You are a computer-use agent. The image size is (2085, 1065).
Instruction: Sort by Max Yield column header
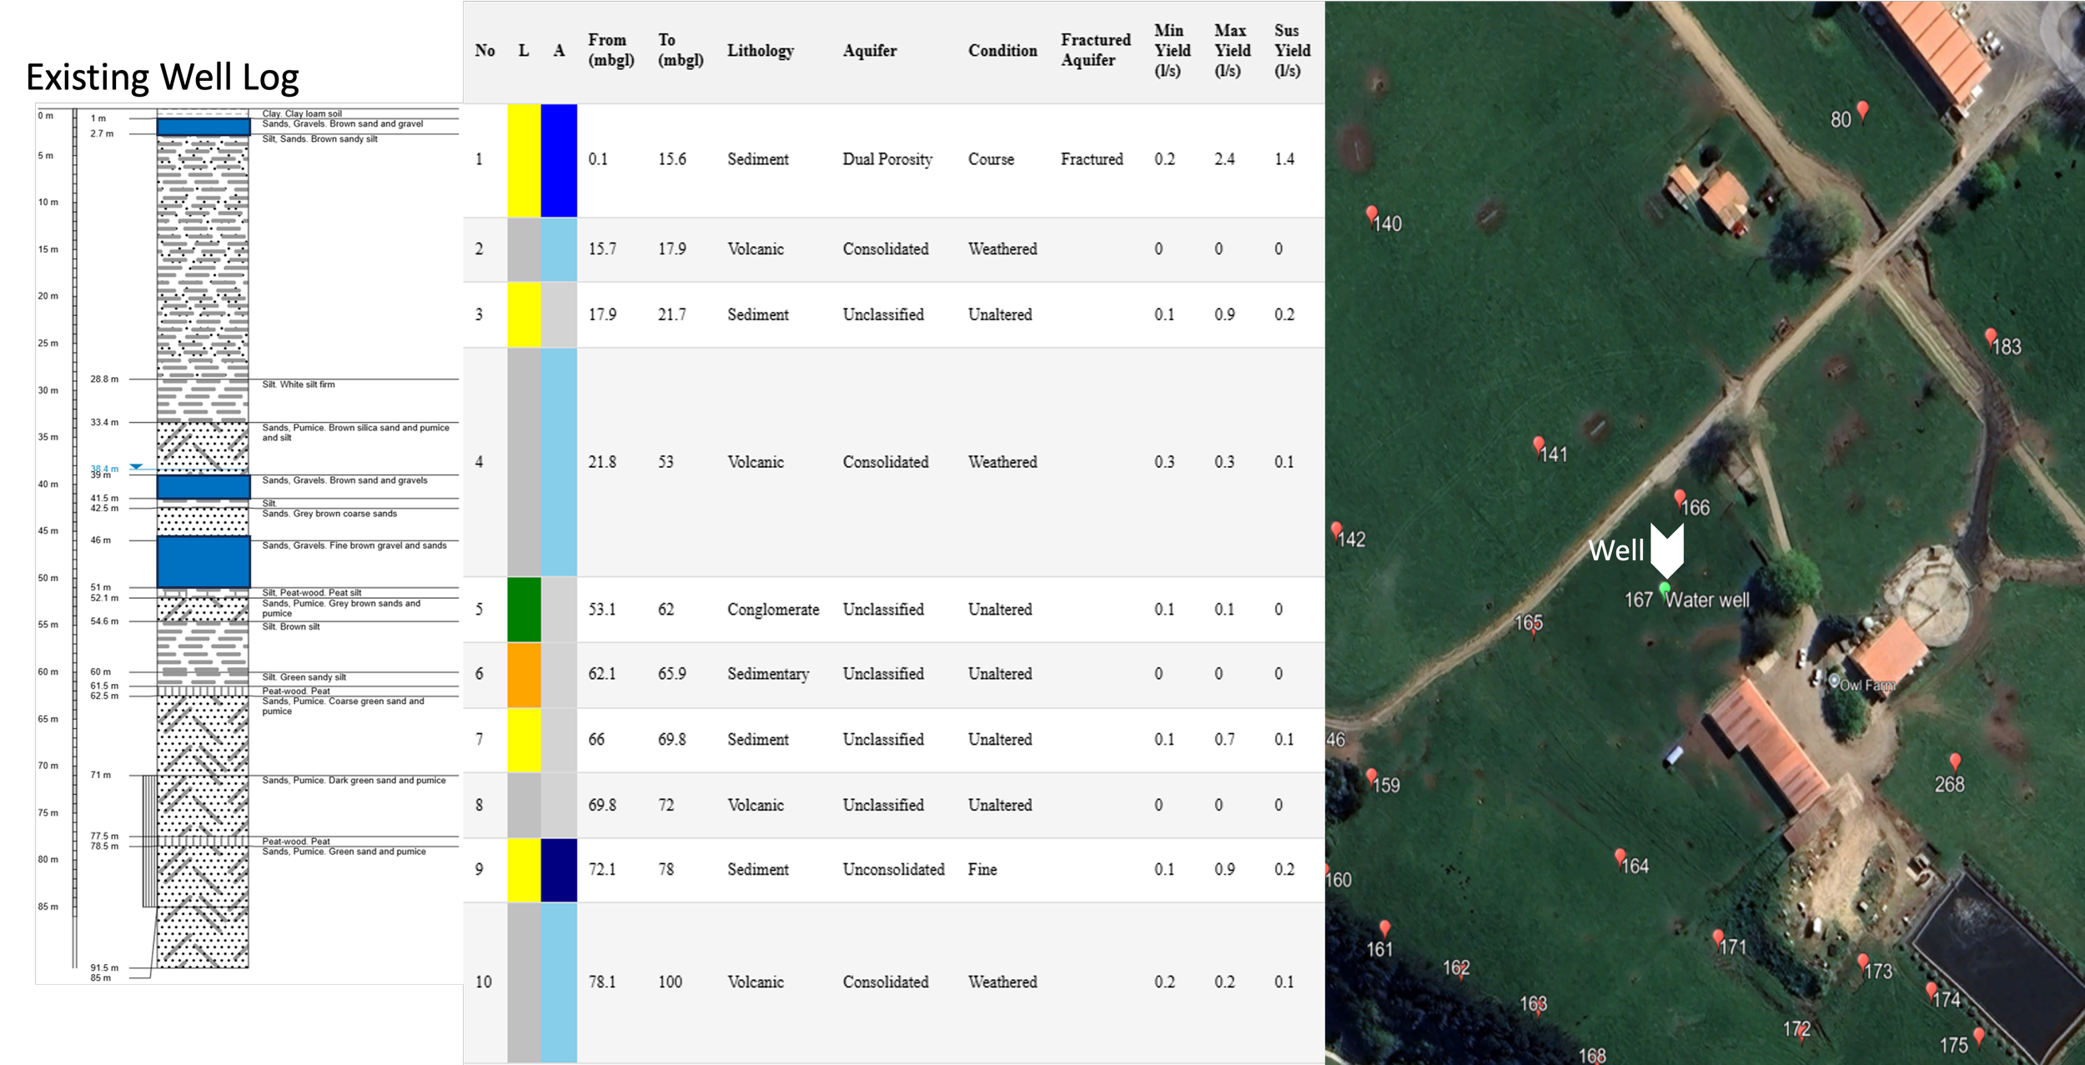[x=1231, y=51]
